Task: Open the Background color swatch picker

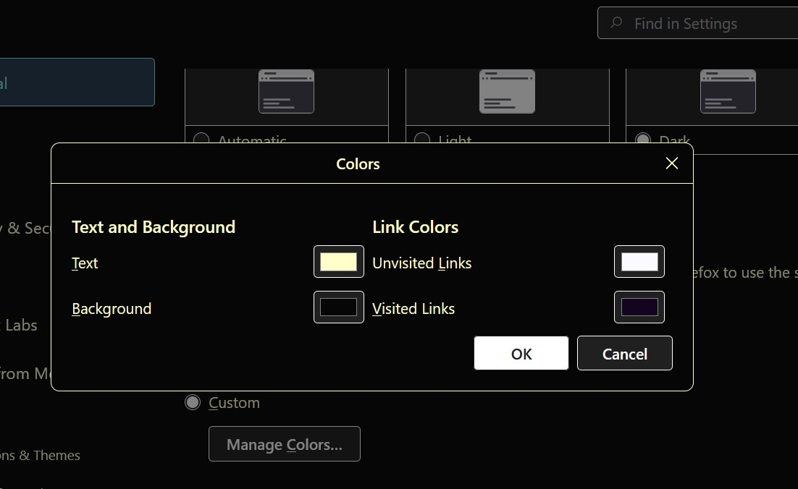Action: (x=338, y=307)
